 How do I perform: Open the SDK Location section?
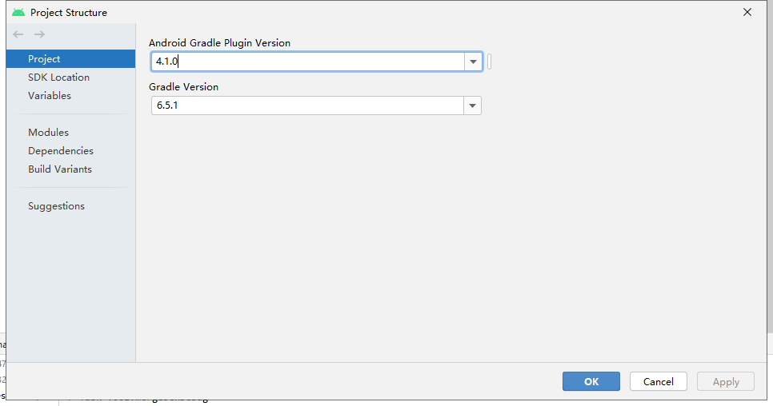click(x=58, y=78)
